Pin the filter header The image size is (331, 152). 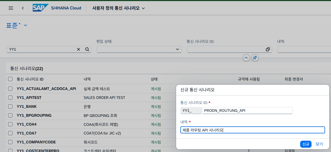pos(255,58)
